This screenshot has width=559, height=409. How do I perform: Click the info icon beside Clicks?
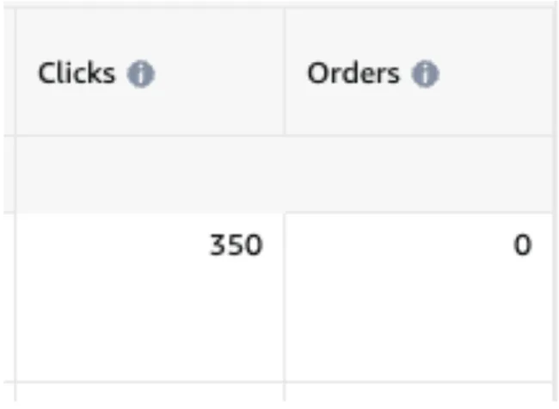[141, 74]
